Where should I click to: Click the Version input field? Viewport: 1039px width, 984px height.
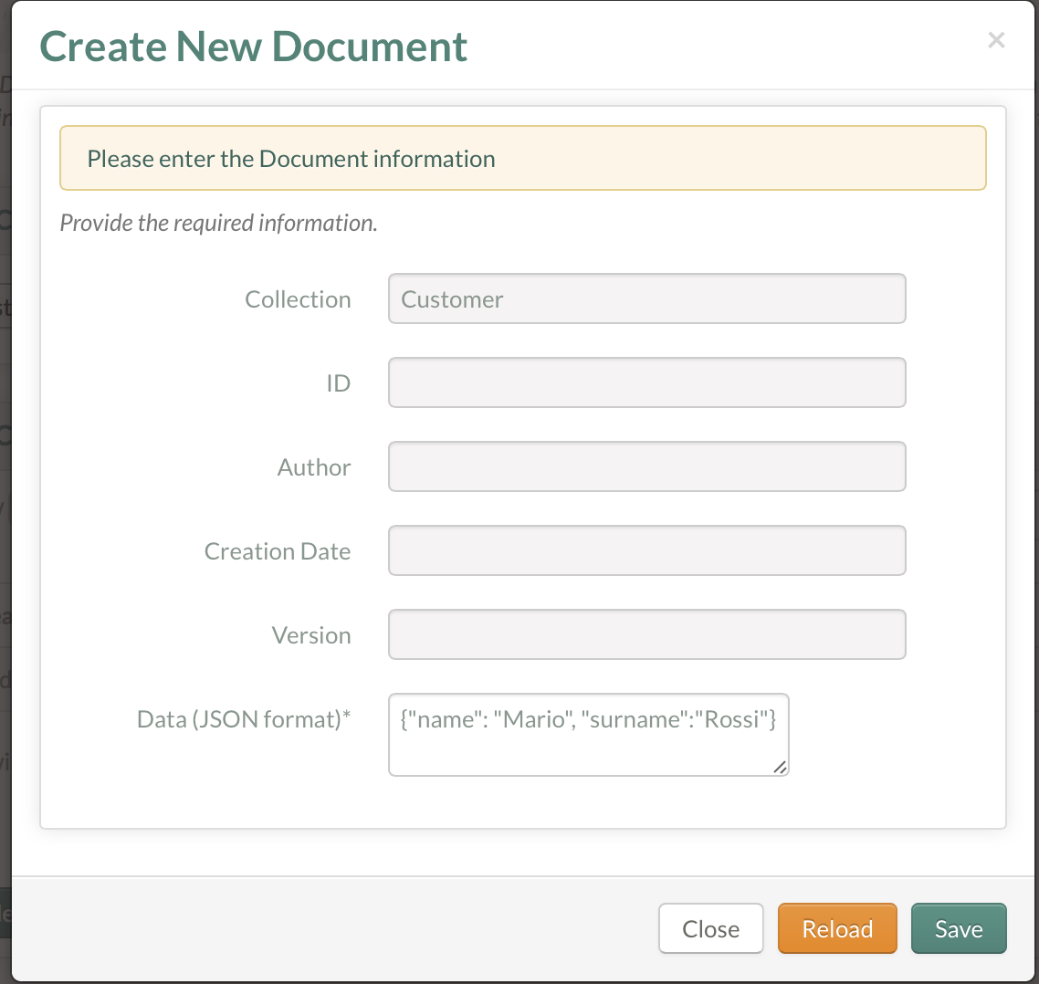pos(646,634)
